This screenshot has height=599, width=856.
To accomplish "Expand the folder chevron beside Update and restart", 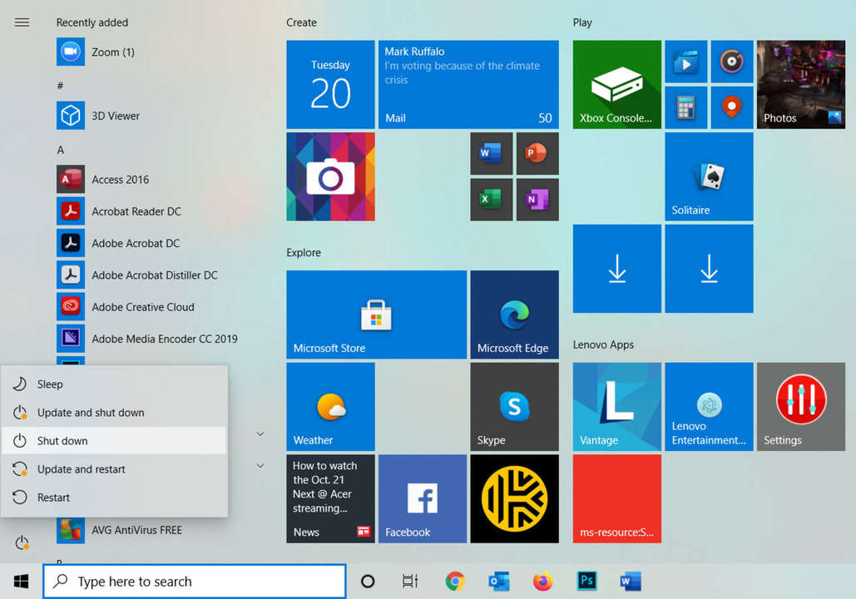I will click(260, 466).
